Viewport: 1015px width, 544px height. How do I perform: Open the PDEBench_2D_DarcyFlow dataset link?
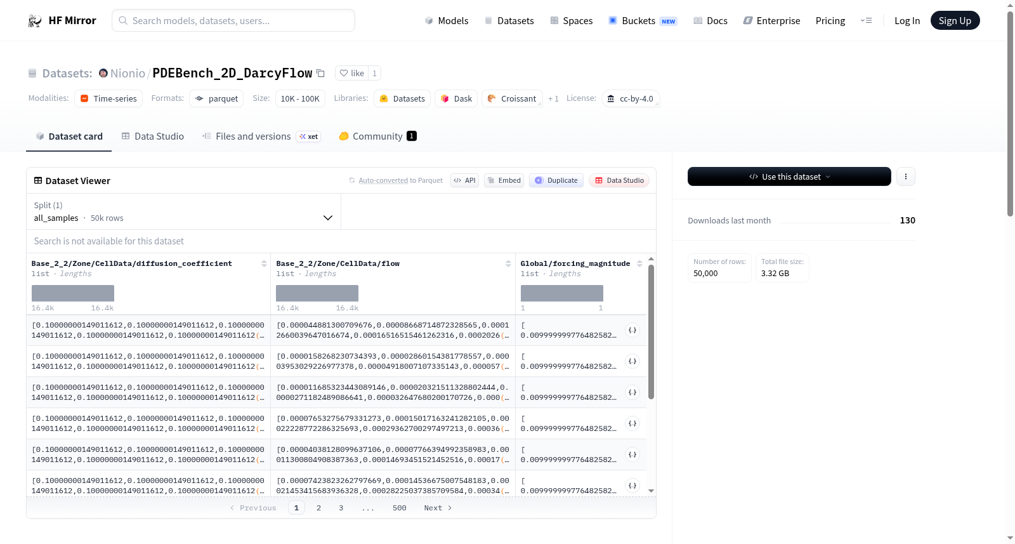[x=232, y=73]
